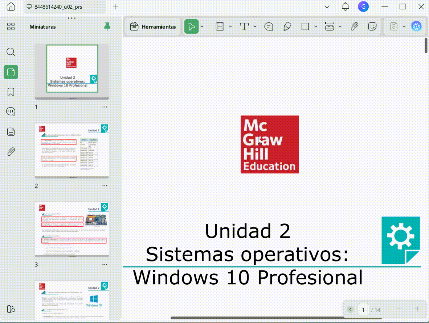
Task: Activate the selection arrow tool
Action: click(x=192, y=26)
